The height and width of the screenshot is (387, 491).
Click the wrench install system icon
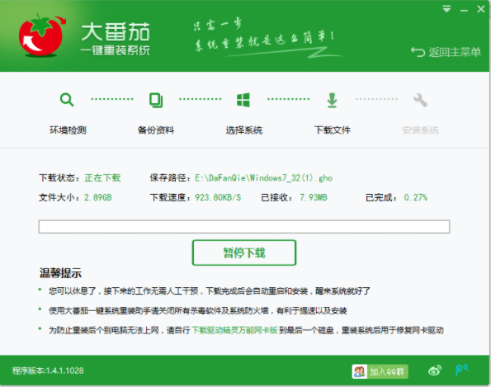click(420, 100)
